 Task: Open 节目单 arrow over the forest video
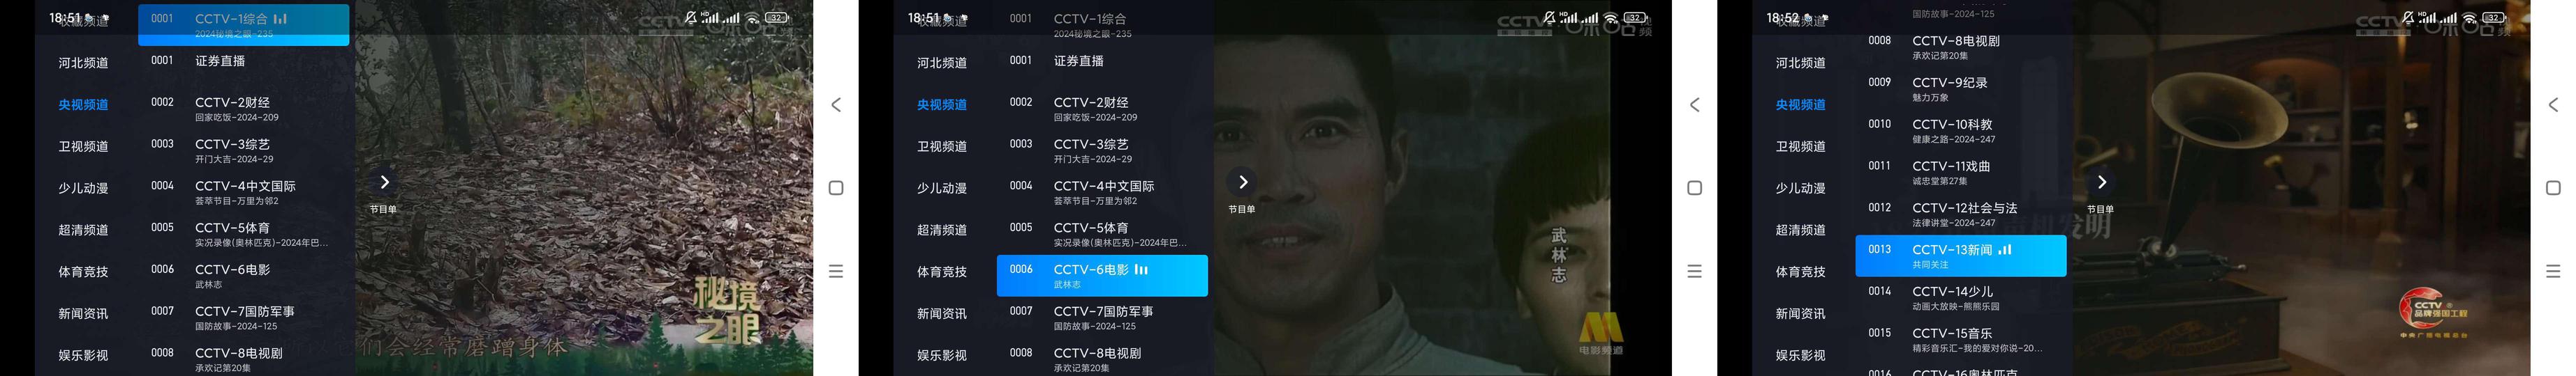(x=384, y=182)
